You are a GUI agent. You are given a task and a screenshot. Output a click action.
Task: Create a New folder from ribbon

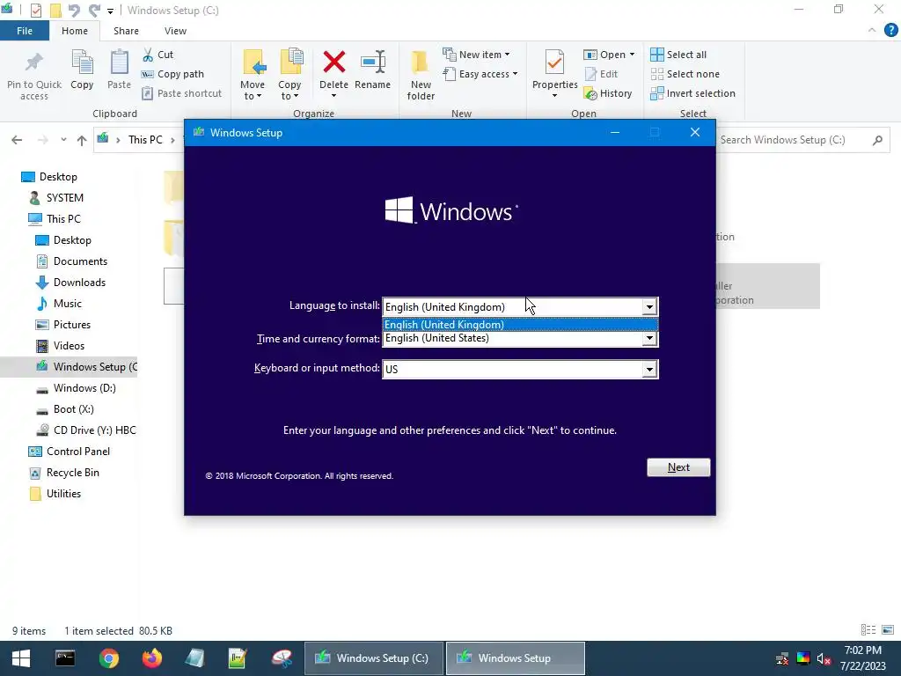tap(421, 75)
